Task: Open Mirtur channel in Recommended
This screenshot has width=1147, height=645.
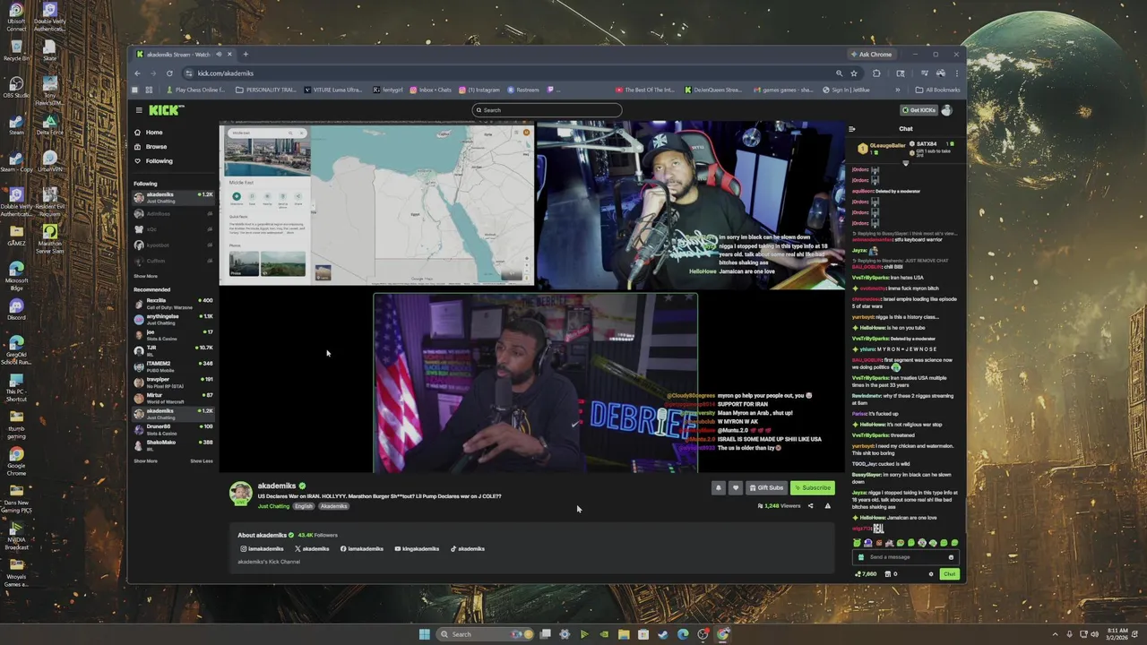Action: pyautogui.click(x=174, y=397)
